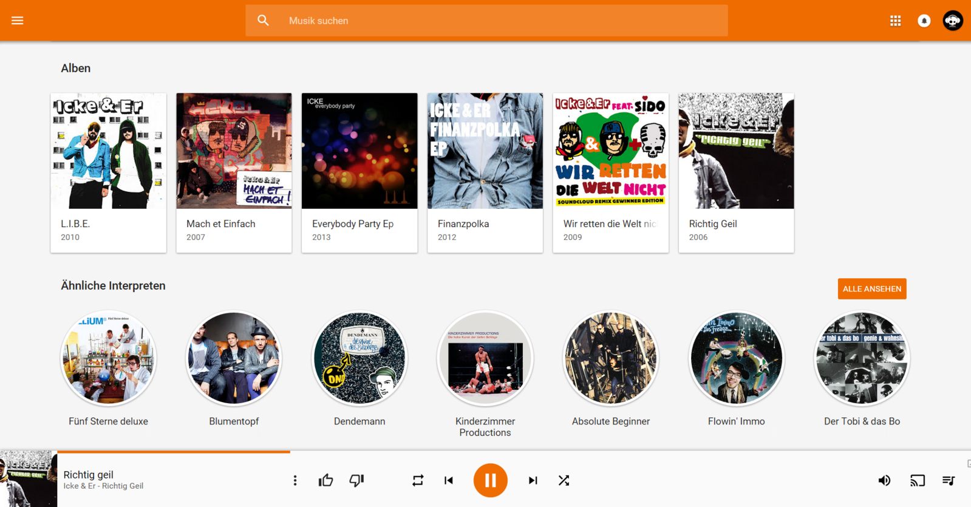Open more options for current song
The image size is (971, 507).
[x=295, y=480]
